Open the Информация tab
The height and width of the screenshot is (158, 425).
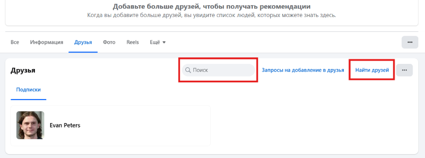47,42
